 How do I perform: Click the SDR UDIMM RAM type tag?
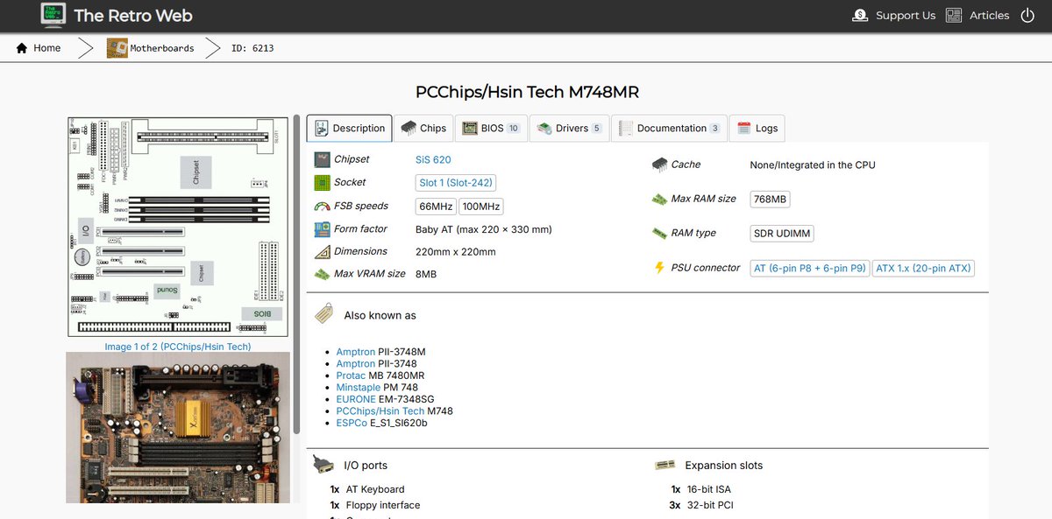click(783, 234)
